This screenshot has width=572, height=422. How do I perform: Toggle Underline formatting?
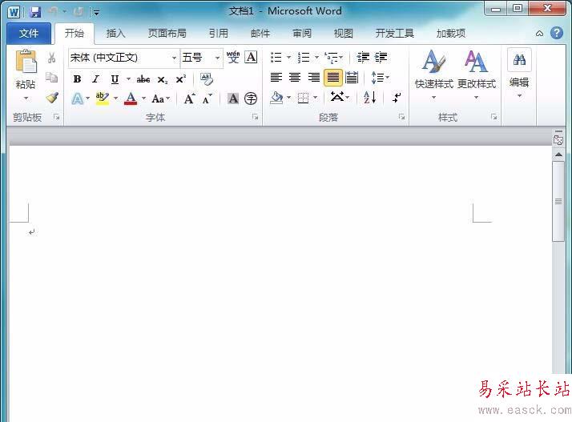(x=115, y=79)
